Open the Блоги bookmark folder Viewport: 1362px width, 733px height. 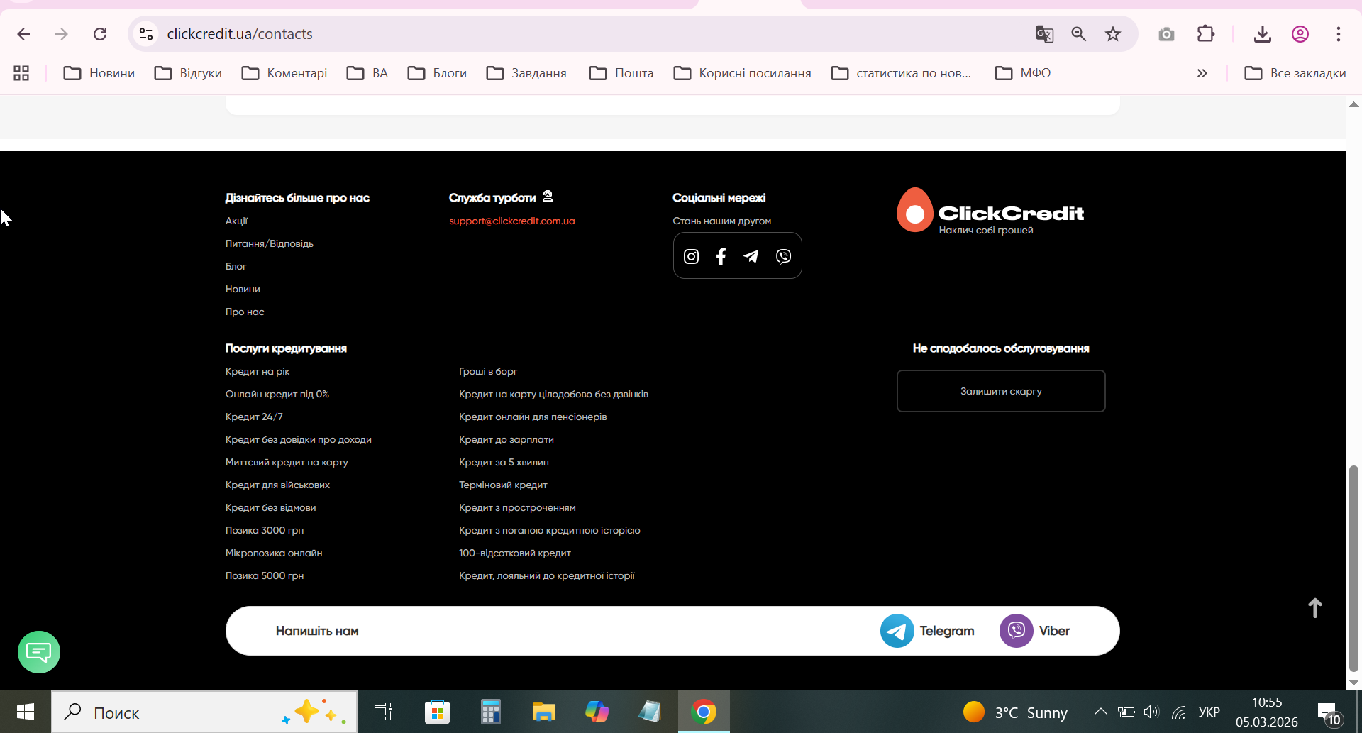(437, 73)
